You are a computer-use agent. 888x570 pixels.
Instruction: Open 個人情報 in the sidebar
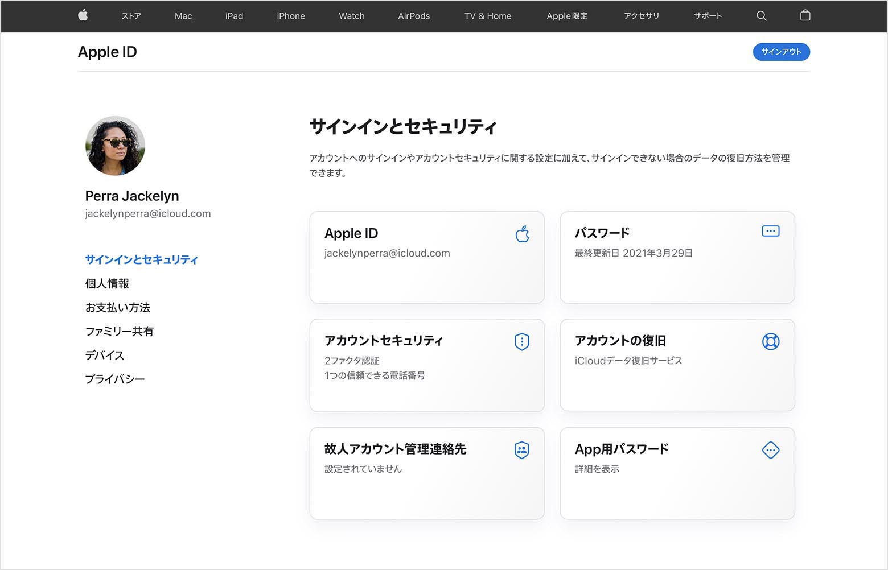pos(106,283)
